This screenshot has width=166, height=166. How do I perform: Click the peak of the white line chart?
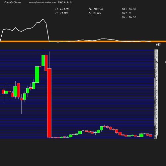43,19
